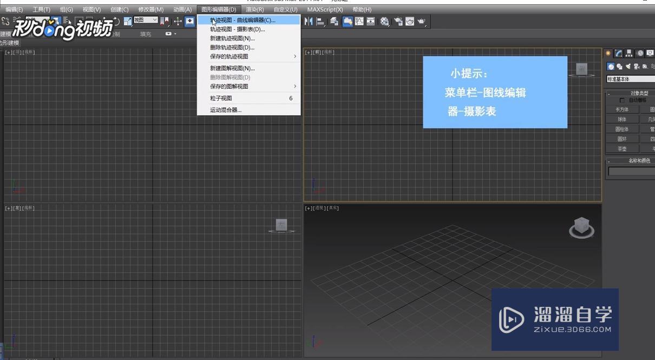Choose 删除轨迹视图(D)...
This screenshot has width=655, height=360.
[249, 48]
